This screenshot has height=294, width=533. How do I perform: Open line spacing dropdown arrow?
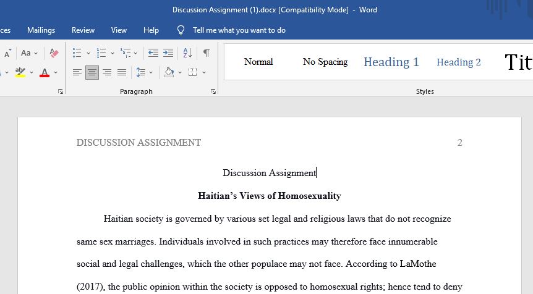(151, 72)
